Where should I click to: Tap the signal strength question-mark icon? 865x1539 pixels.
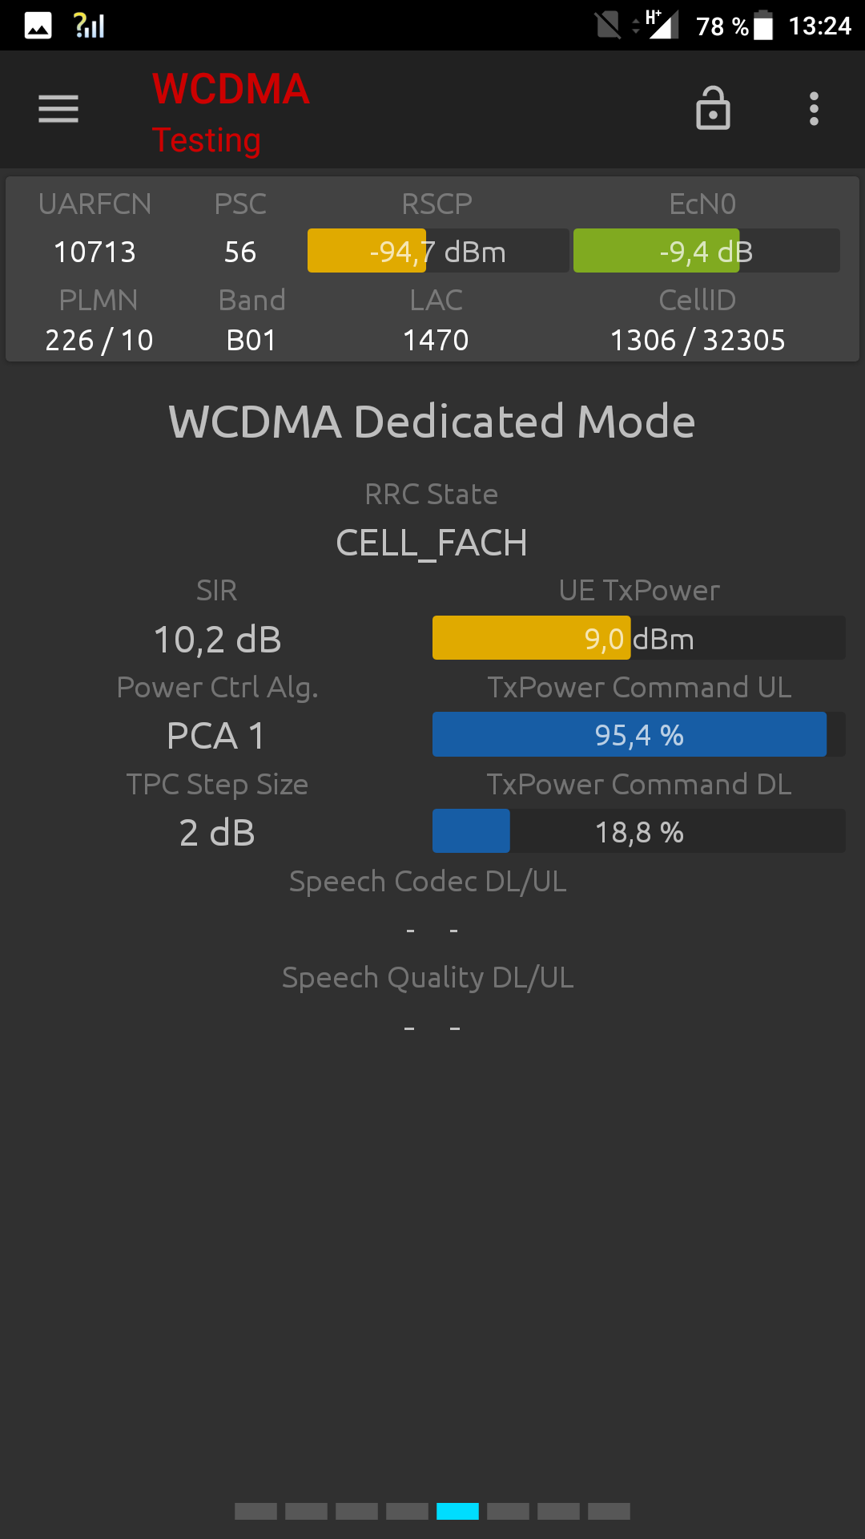[x=89, y=26]
